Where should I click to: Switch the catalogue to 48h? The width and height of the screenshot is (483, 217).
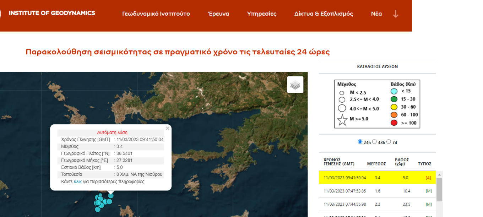point(375,142)
